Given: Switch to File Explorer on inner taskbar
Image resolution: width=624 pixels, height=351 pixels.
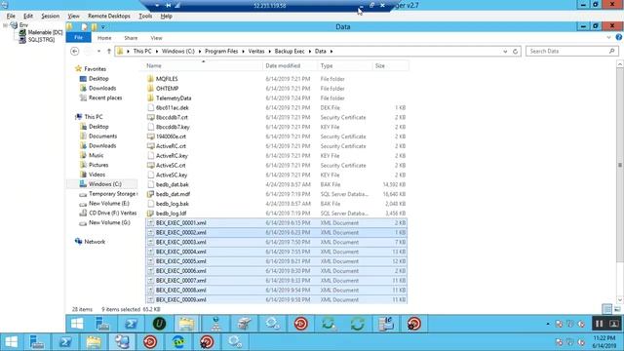Looking at the screenshot, I should (x=186, y=324).
